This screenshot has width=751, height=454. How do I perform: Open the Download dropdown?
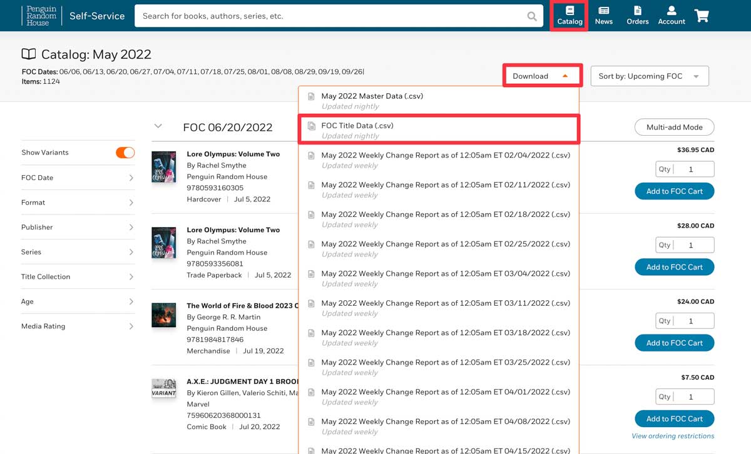click(x=542, y=76)
